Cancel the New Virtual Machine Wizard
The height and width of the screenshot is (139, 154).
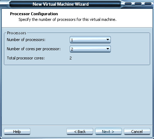click(137, 131)
